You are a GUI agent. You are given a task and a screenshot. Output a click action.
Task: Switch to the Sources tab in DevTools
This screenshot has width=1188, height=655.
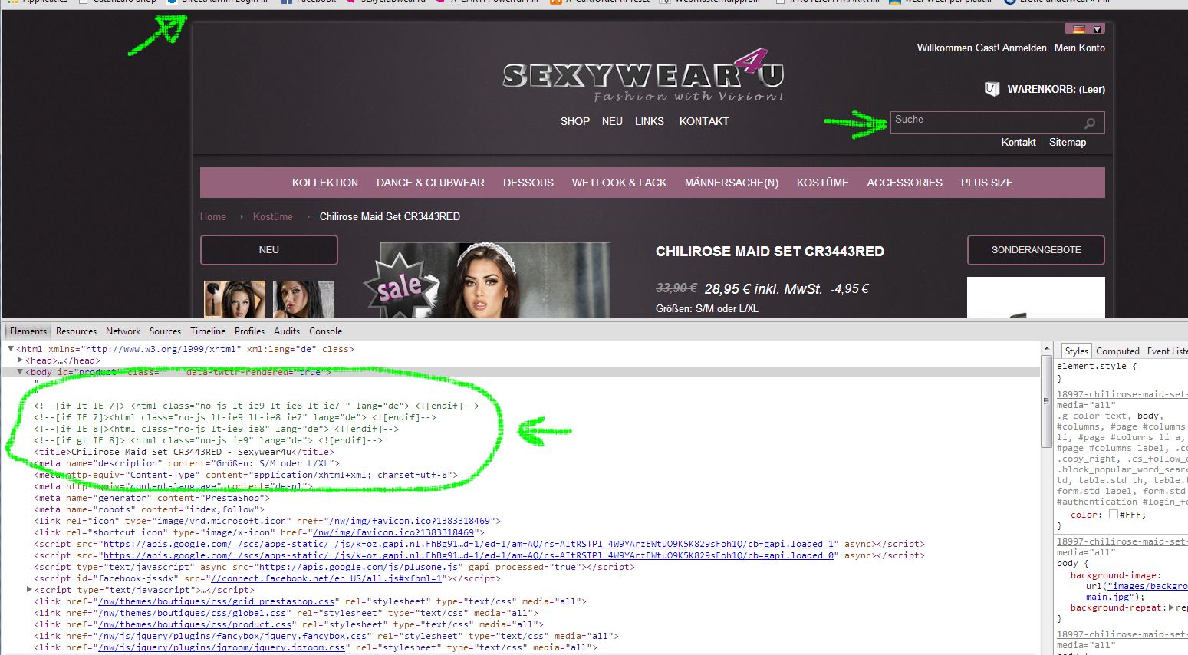point(166,331)
